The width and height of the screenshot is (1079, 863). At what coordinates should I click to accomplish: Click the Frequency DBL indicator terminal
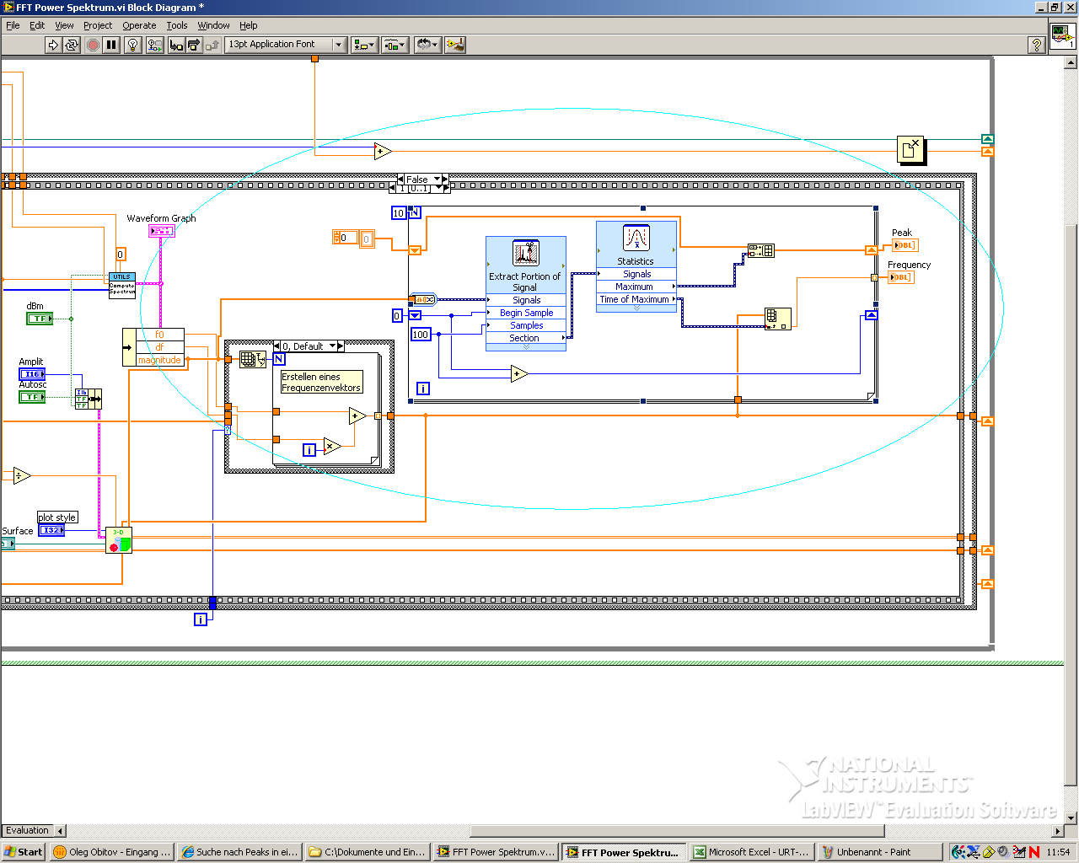(901, 277)
